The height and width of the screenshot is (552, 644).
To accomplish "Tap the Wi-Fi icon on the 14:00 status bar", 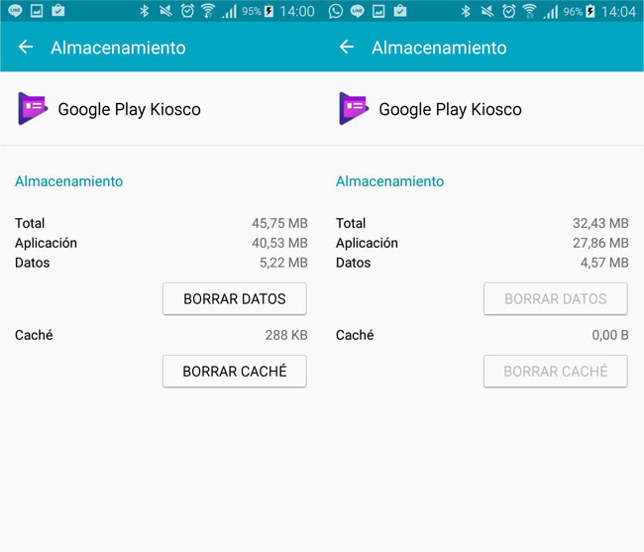I will coord(208,11).
